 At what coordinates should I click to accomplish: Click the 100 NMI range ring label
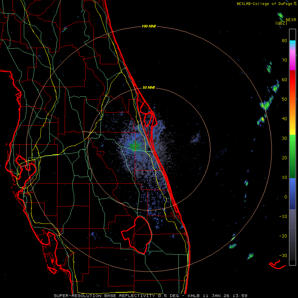point(149,26)
